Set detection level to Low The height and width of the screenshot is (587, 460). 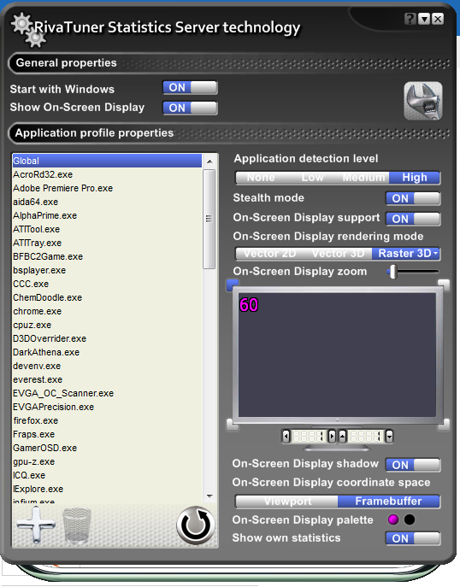[x=312, y=178]
